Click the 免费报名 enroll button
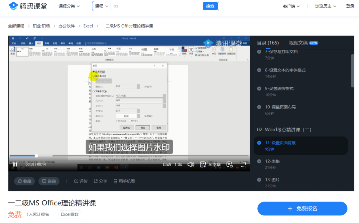 point(302,208)
